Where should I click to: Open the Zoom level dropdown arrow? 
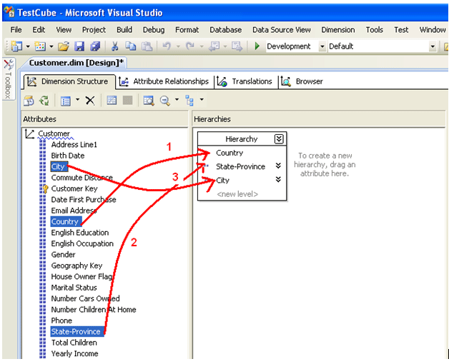pos(177,100)
